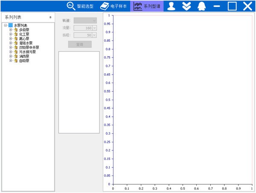
Task: Expand the 多级泵 tree node
Action: tap(11, 30)
